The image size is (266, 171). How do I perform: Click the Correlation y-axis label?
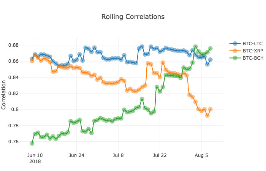[x=3, y=95]
